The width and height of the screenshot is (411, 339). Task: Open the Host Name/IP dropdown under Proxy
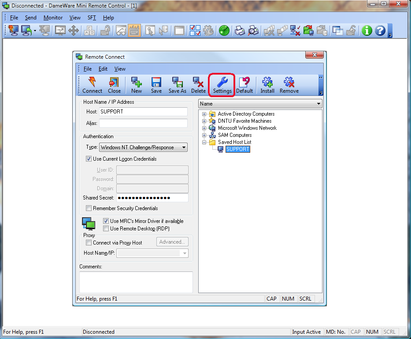pyautogui.click(x=185, y=253)
